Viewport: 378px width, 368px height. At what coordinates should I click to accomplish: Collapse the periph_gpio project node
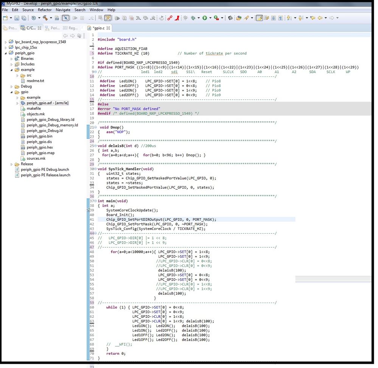click(6, 53)
